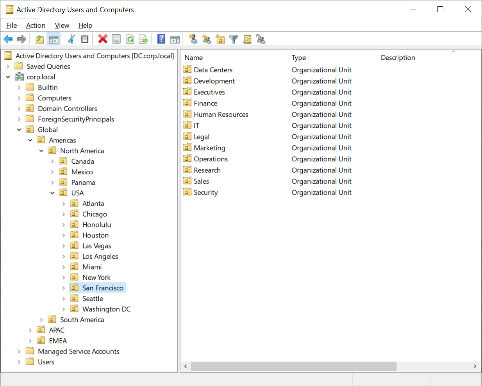Open the View menu

coord(62,25)
